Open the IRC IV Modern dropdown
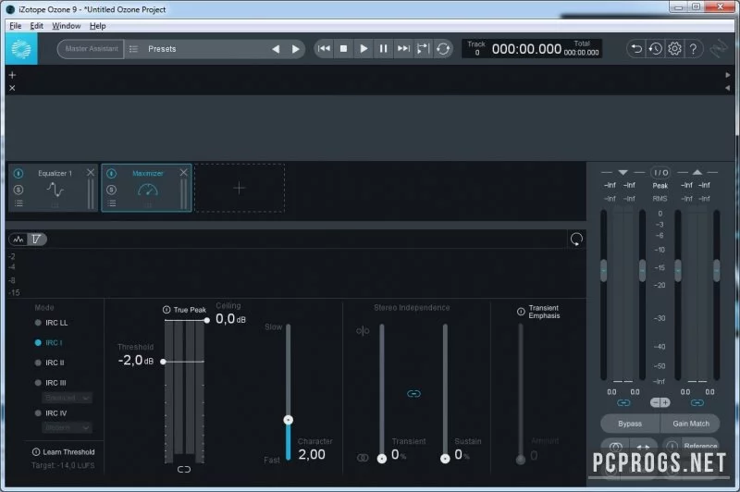 click(67, 428)
